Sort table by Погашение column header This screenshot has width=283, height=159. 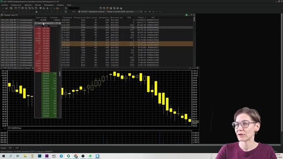67,18
